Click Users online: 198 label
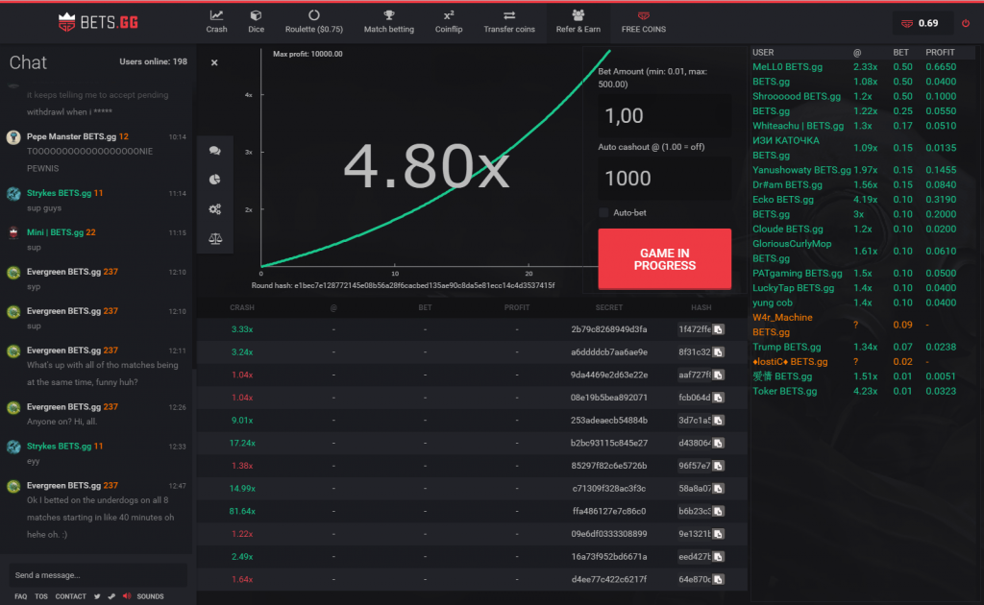This screenshot has width=984, height=605. (x=153, y=61)
